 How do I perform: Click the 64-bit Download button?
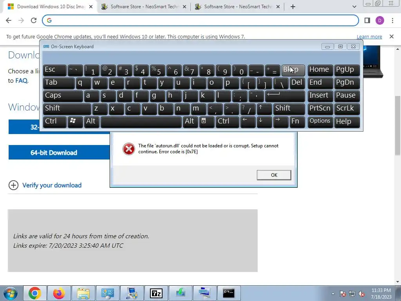pyautogui.click(x=60, y=152)
